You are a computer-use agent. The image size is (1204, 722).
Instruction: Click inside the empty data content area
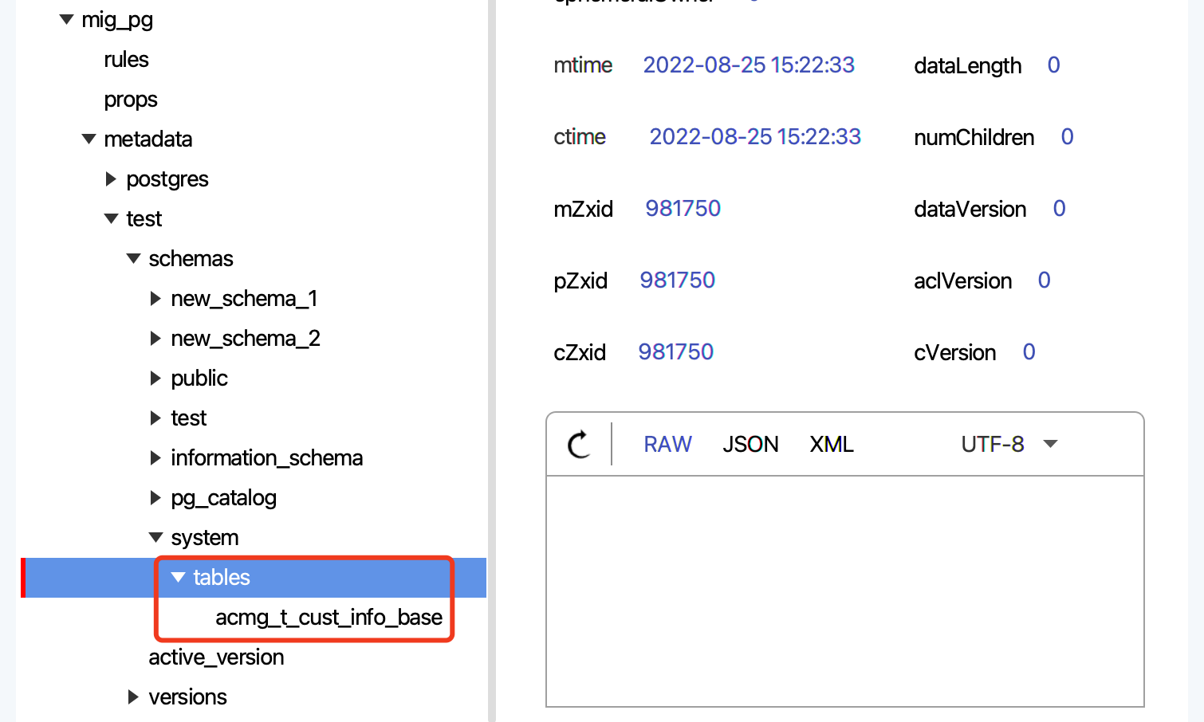pos(844,590)
